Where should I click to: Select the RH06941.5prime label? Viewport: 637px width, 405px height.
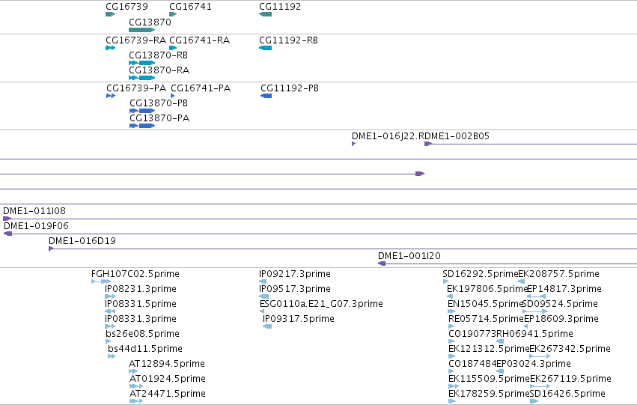534,334
